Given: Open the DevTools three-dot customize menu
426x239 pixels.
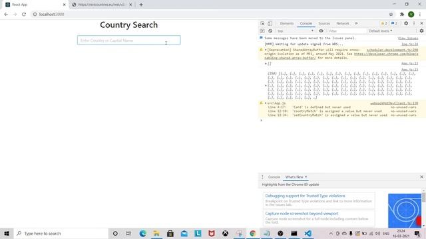Looking at the screenshot, I should coord(414,23).
